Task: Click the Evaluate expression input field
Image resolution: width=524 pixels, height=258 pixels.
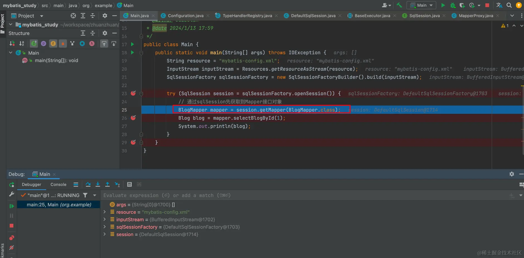Action: pyautogui.click(x=305, y=195)
